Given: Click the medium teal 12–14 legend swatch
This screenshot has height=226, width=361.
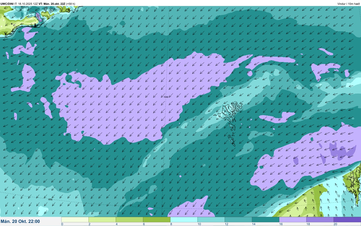Looking at the screenshot, I should tap(238, 220).
